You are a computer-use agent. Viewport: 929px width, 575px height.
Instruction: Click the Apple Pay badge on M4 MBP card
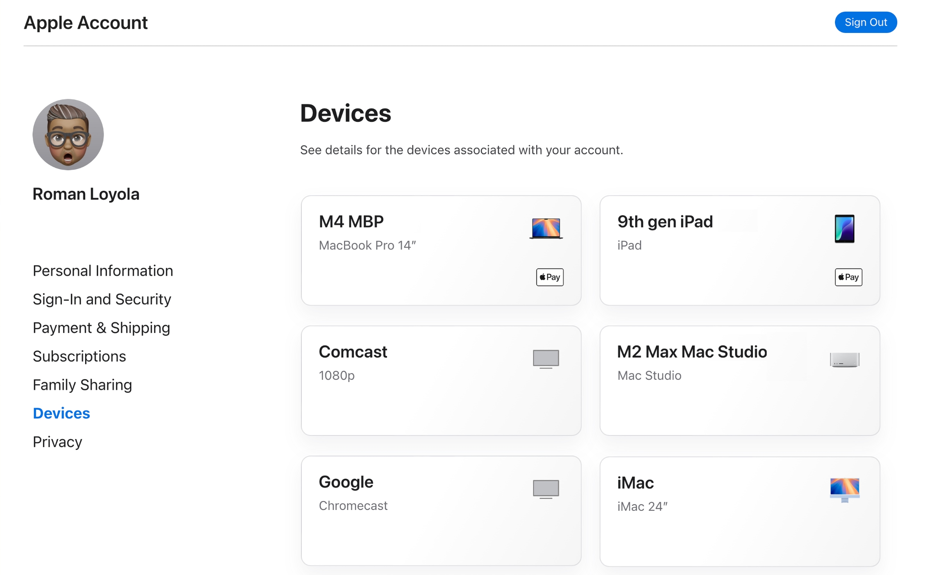pos(549,277)
